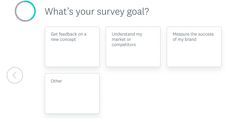
Task: Click the 'Get feedback on a new concept' text
Action: click(69, 37)
